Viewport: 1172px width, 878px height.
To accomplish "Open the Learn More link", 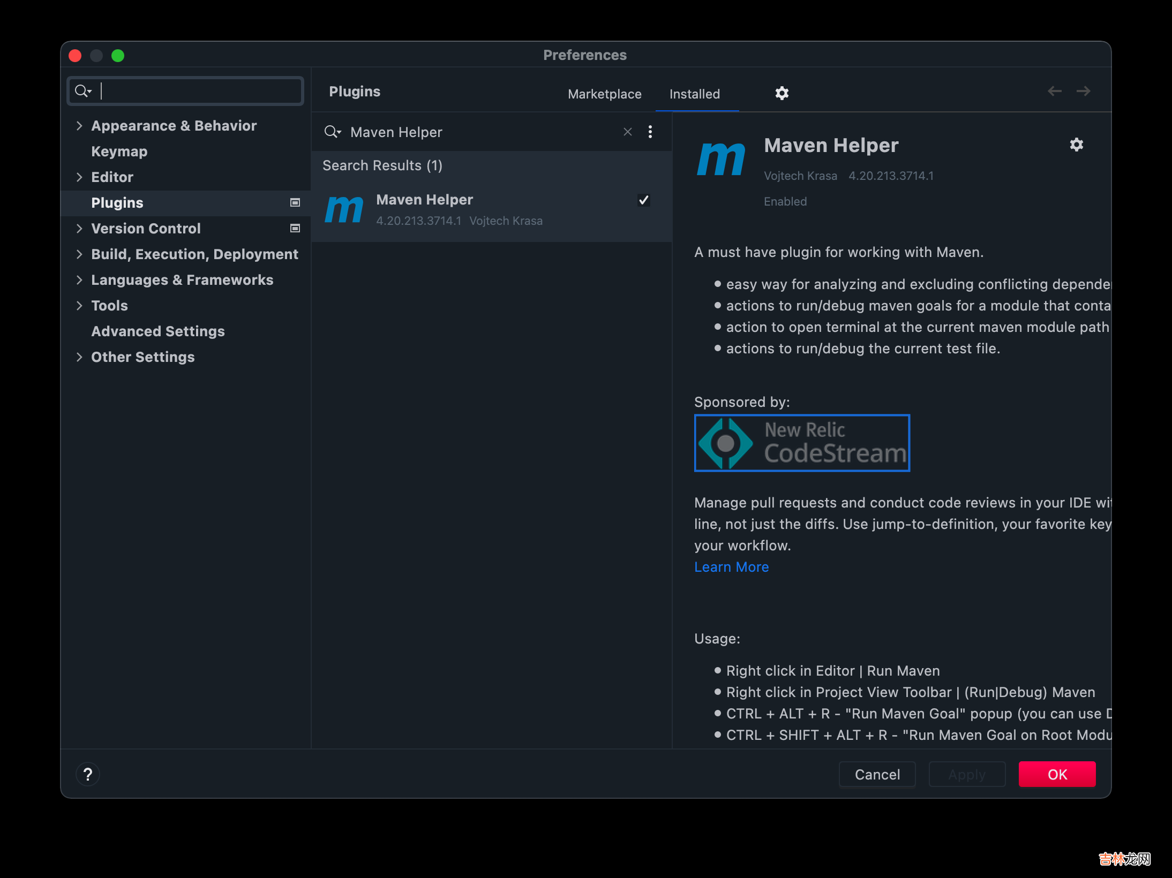I will point(731,567).
